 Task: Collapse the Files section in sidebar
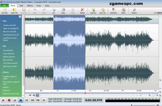(4, 21)
